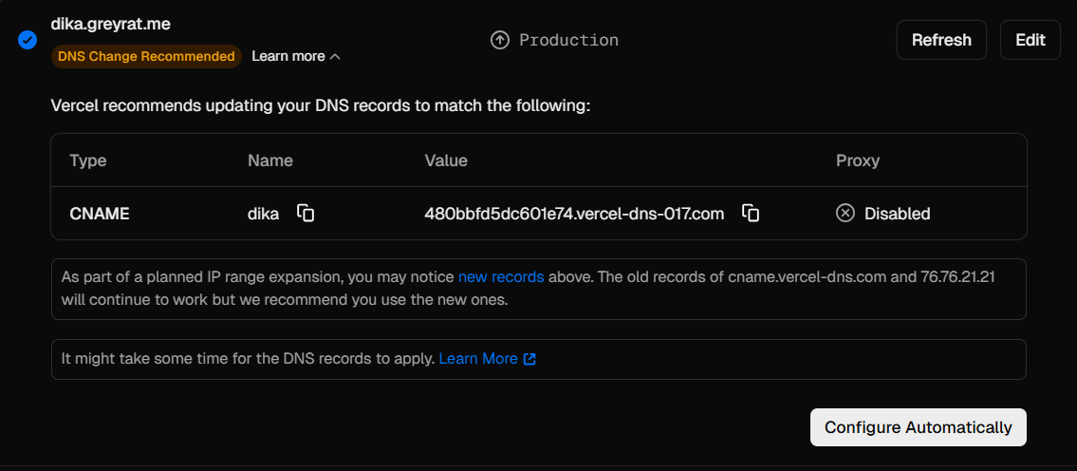Screen dimensions: 1077x471
Task: Copy the vercel-dns-017.com CNAME value
Action: (751, 214)
